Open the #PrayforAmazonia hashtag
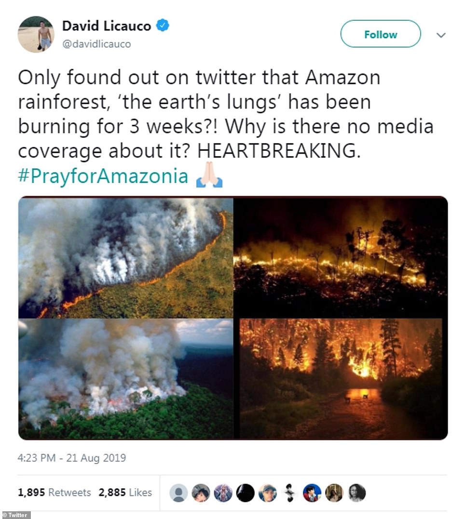This screenshot has height=519, width=464. pos(103,176)
